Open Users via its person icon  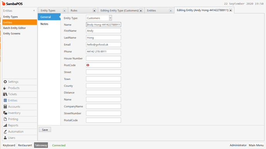coord(5,138)
